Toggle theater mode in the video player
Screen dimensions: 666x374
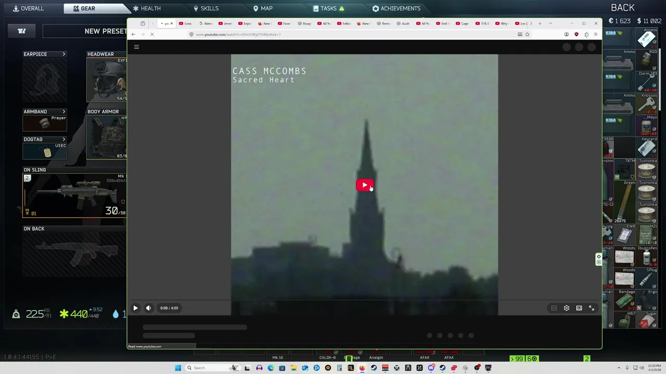tap(579, 308)
